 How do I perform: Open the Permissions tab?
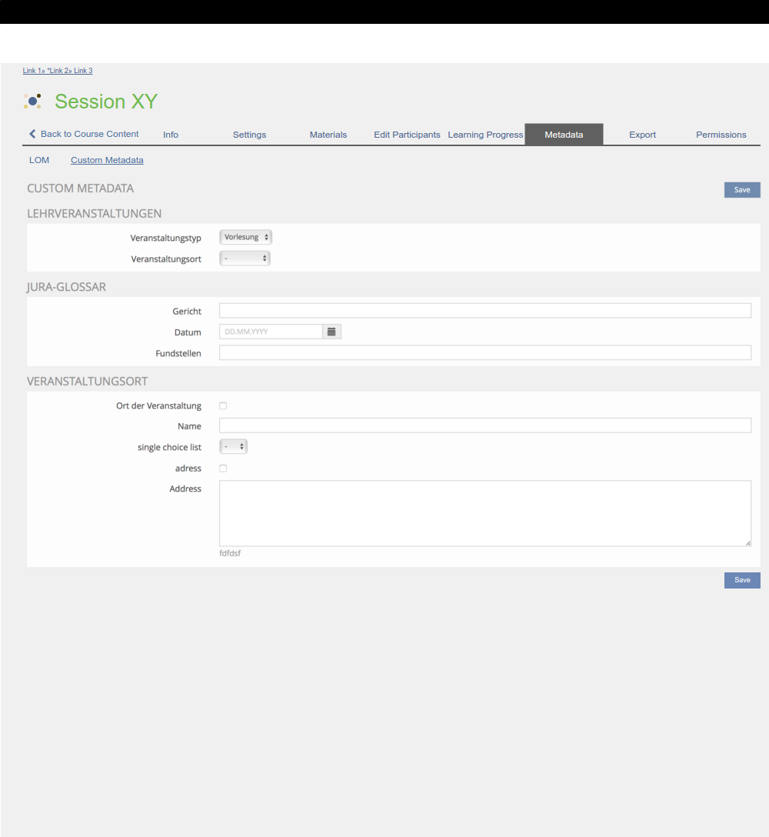(x=721, y=135)
